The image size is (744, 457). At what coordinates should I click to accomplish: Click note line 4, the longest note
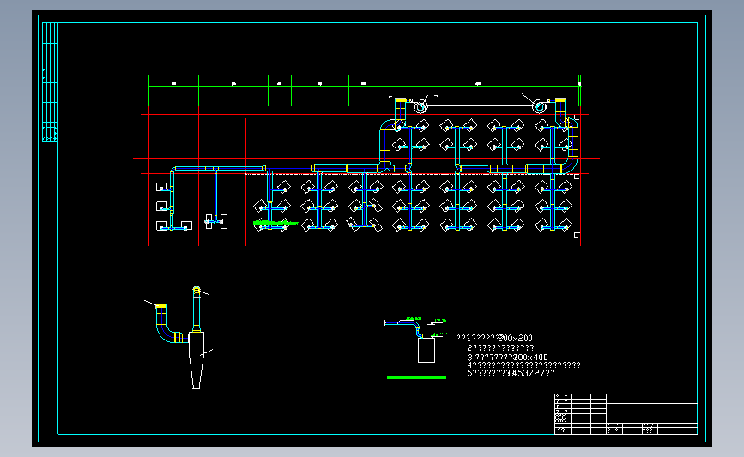pyautogui.click(x=523, y=365)
